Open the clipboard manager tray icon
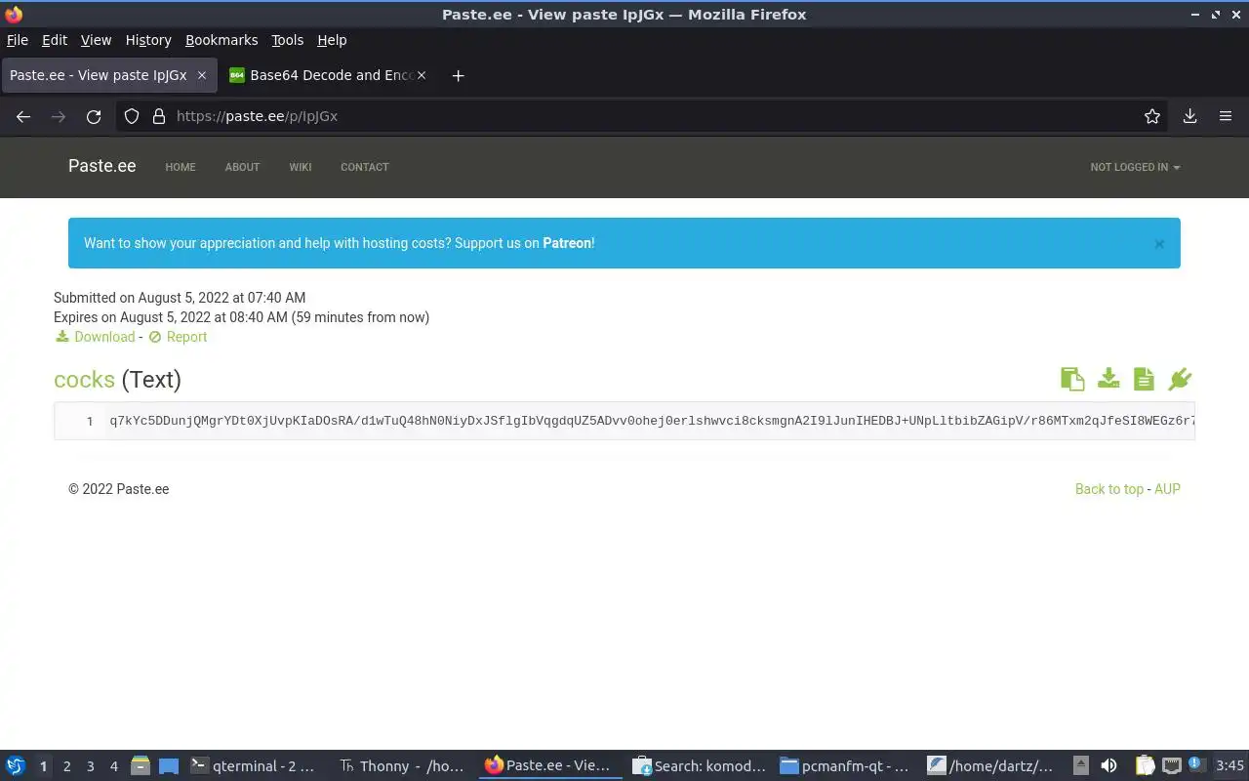The image size is (1249, 781). coord(1146,766)
